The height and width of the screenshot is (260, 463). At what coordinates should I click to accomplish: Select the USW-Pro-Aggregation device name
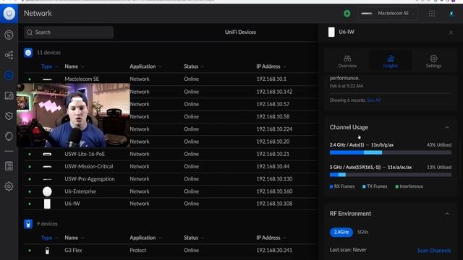coord(90,179)
